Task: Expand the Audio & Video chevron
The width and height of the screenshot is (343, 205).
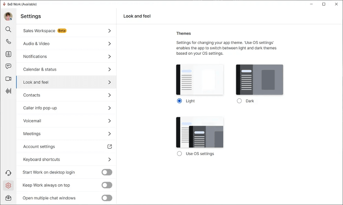Action: pyautogui.click(x=109, y=43)
